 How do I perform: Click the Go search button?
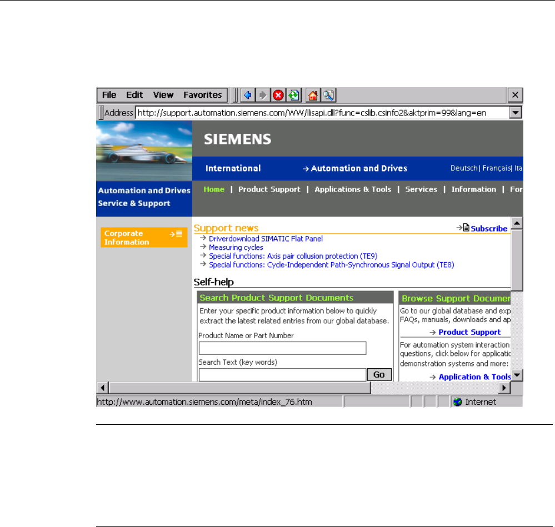click(379, 374)
